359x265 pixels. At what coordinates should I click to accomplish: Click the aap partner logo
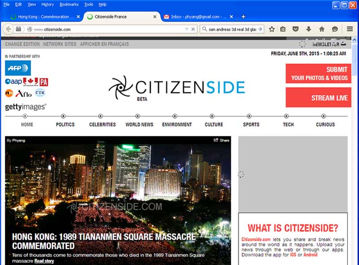tap(13, 81)
